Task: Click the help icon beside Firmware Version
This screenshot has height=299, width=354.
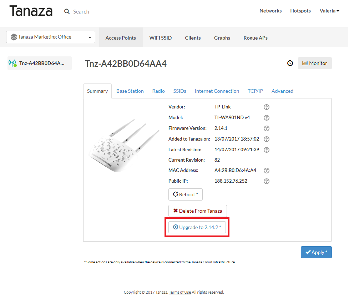Action: [267, 128]
